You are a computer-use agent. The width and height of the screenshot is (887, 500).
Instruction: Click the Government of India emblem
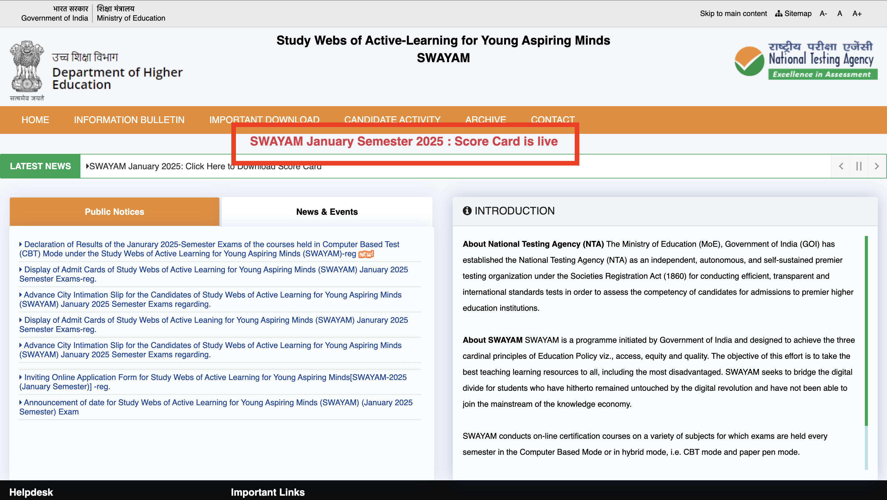(27, 70)
